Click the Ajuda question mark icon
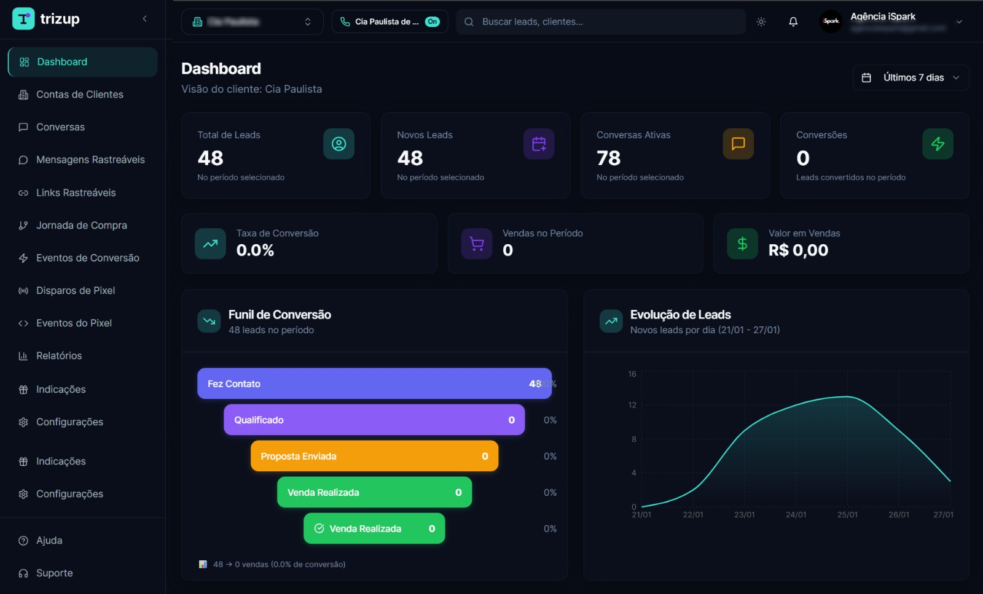This screenshot has width=983, height=594. [x=23, y=541]
